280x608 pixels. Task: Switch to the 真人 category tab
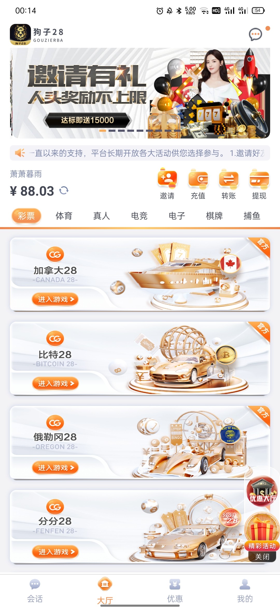[102, 216]
